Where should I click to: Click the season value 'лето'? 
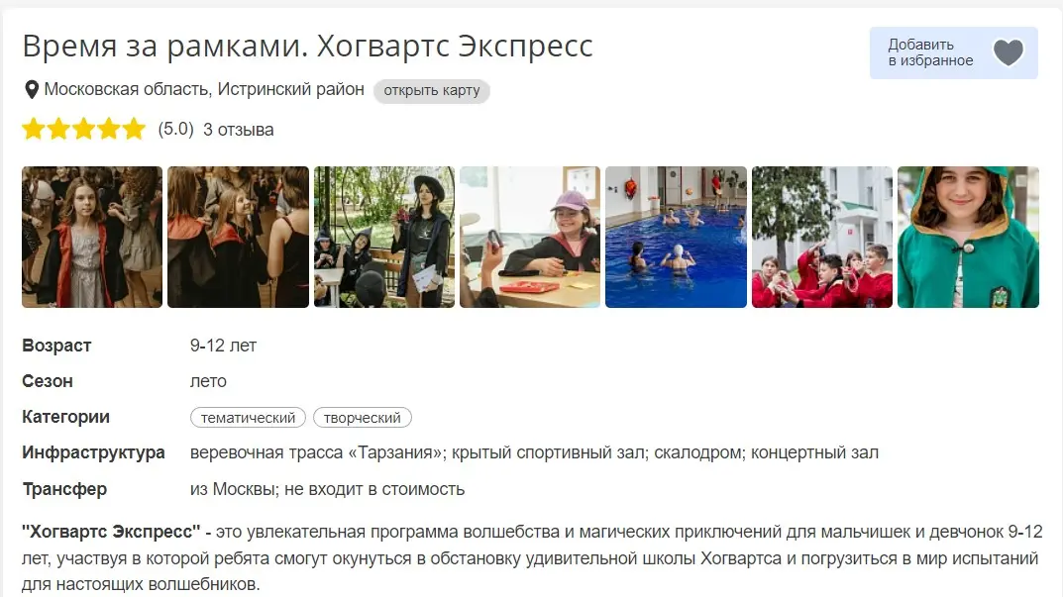[x=208, y=381]
